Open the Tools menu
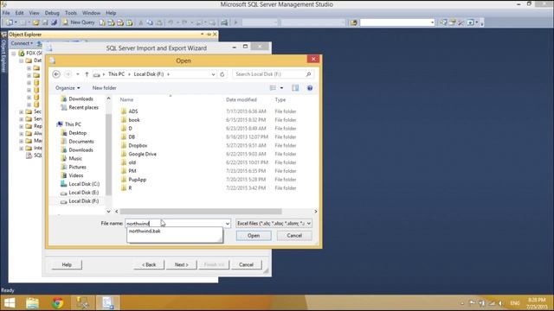The height and width of the screenshot is (311, 554). 71,13
